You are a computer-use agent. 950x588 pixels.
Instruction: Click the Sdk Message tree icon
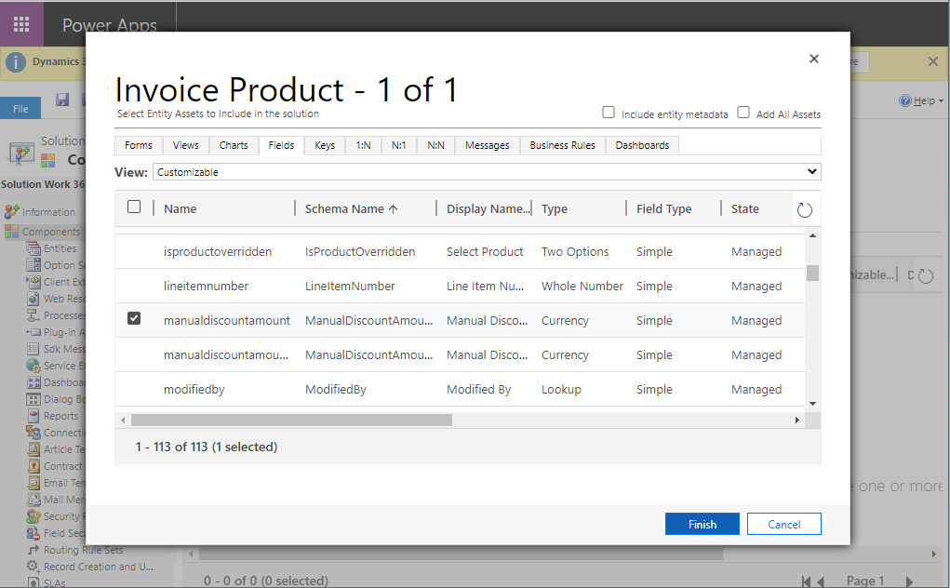pyautogui.click(x=33, y=349)
